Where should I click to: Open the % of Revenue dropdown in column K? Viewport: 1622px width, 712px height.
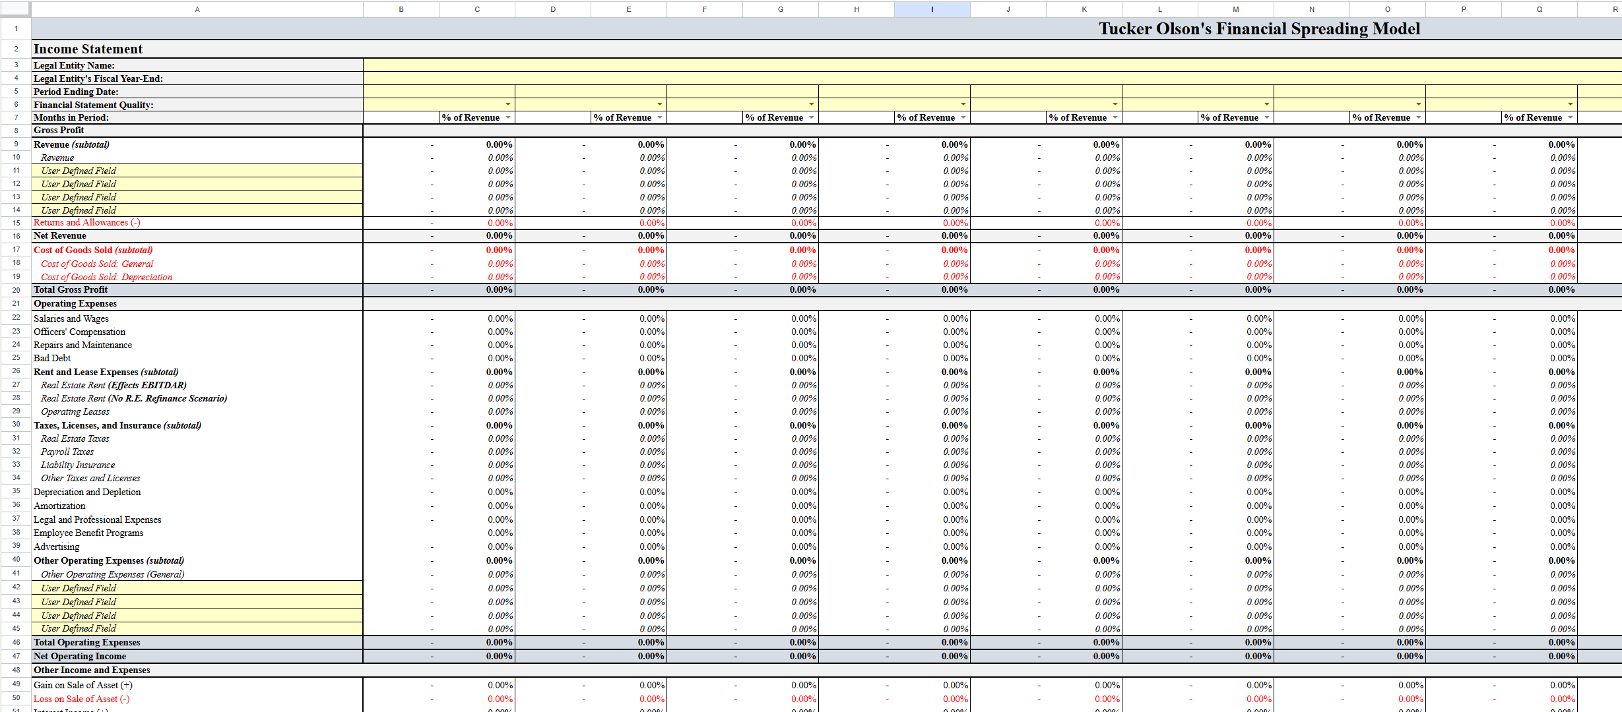point(1115,117)
